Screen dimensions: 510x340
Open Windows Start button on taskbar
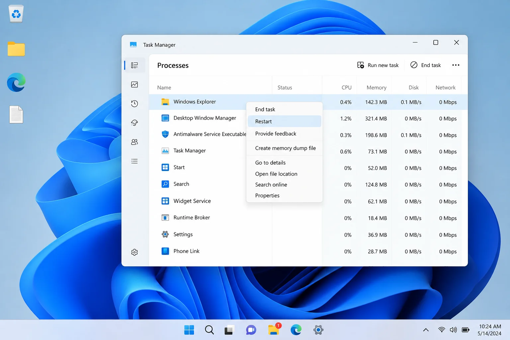(189, 330)
